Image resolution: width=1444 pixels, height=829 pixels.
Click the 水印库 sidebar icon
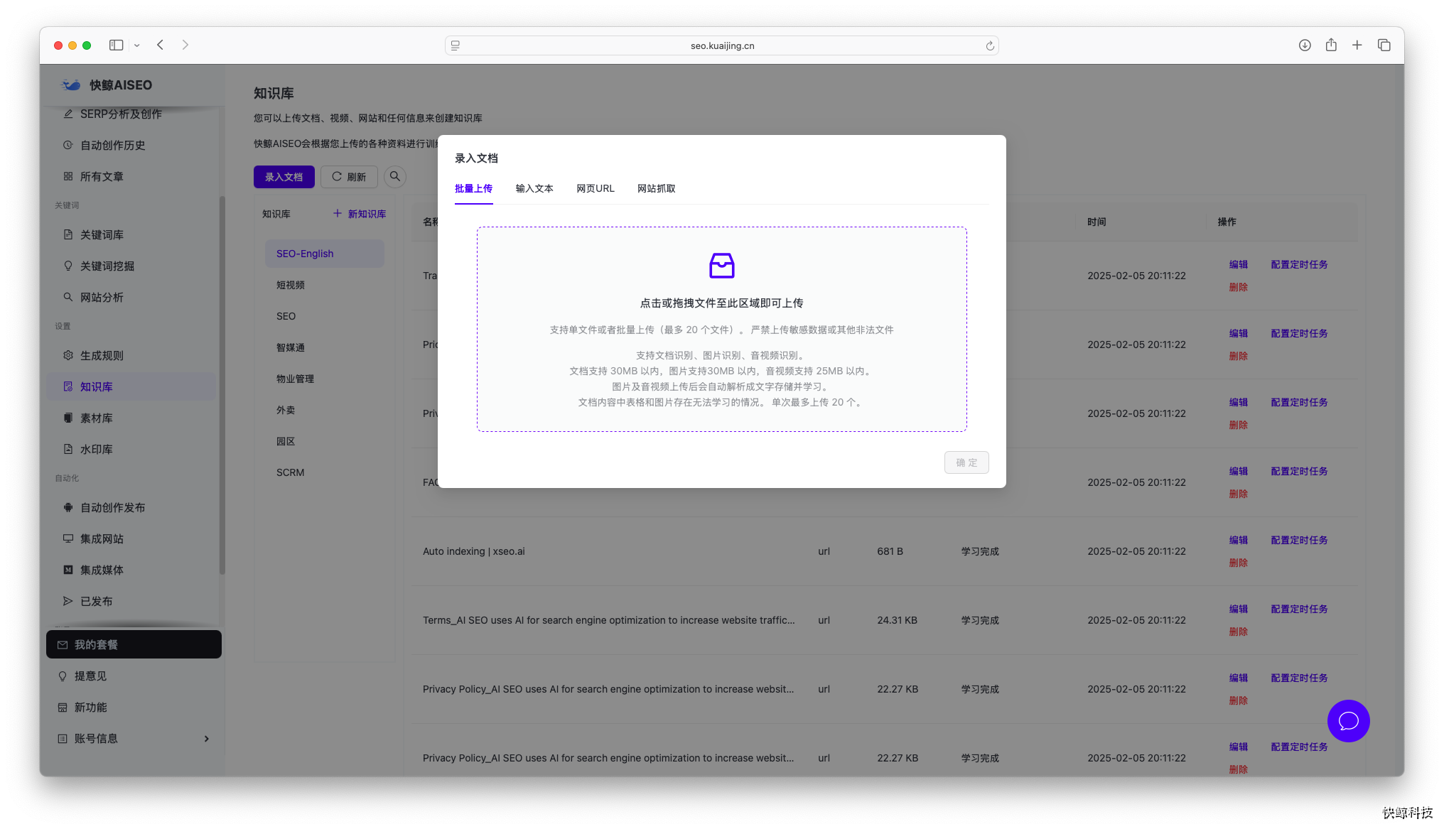coord(68,449)
